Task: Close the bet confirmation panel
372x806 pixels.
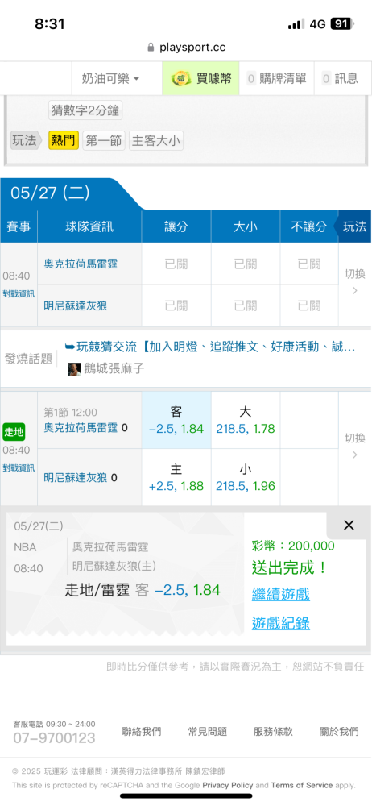Action: (x=349, y=526)
